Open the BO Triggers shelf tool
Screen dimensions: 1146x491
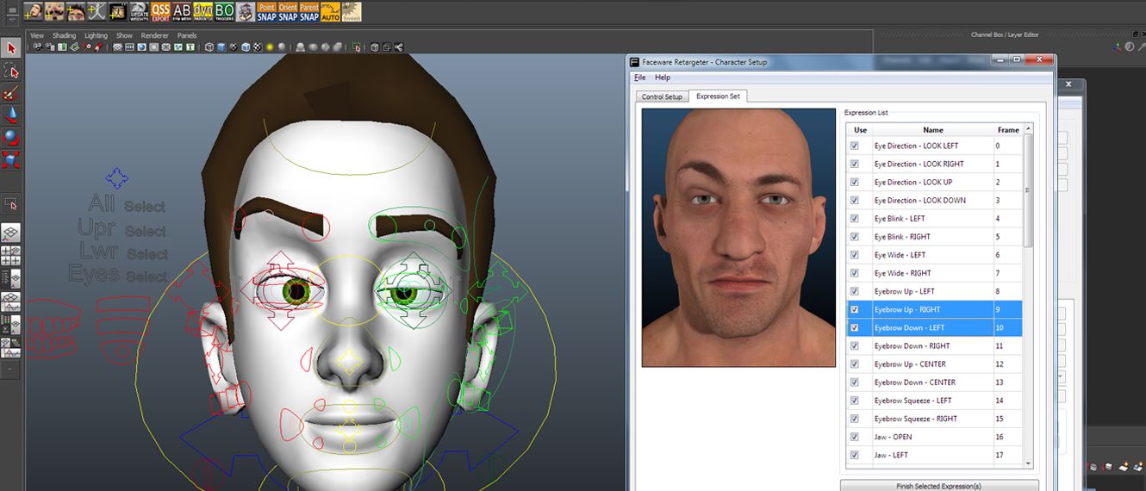coord(224,11)
